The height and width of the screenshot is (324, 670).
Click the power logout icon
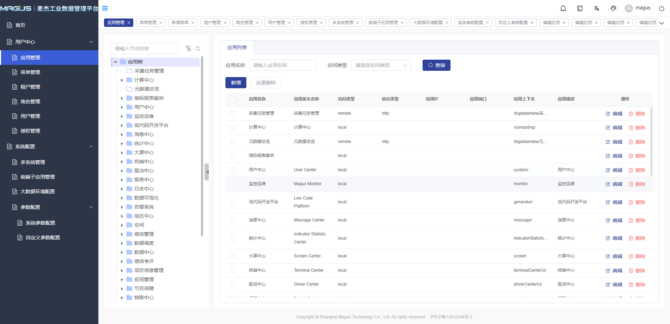(x=662, y=8)
